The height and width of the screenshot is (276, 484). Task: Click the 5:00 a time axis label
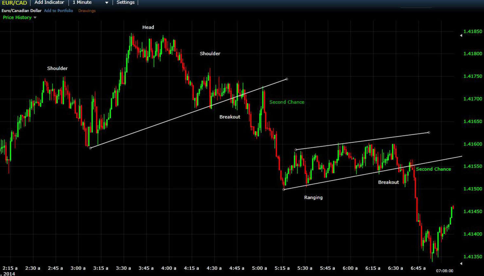pos(259,268)
